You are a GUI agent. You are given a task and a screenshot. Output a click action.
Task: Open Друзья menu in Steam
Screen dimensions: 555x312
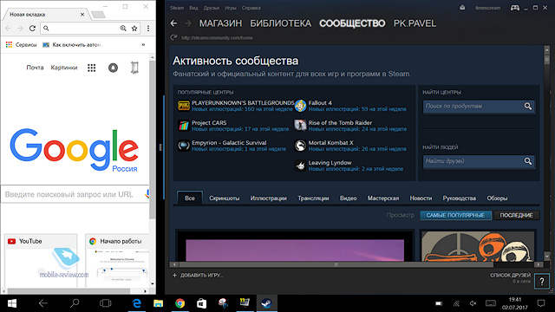212,8
